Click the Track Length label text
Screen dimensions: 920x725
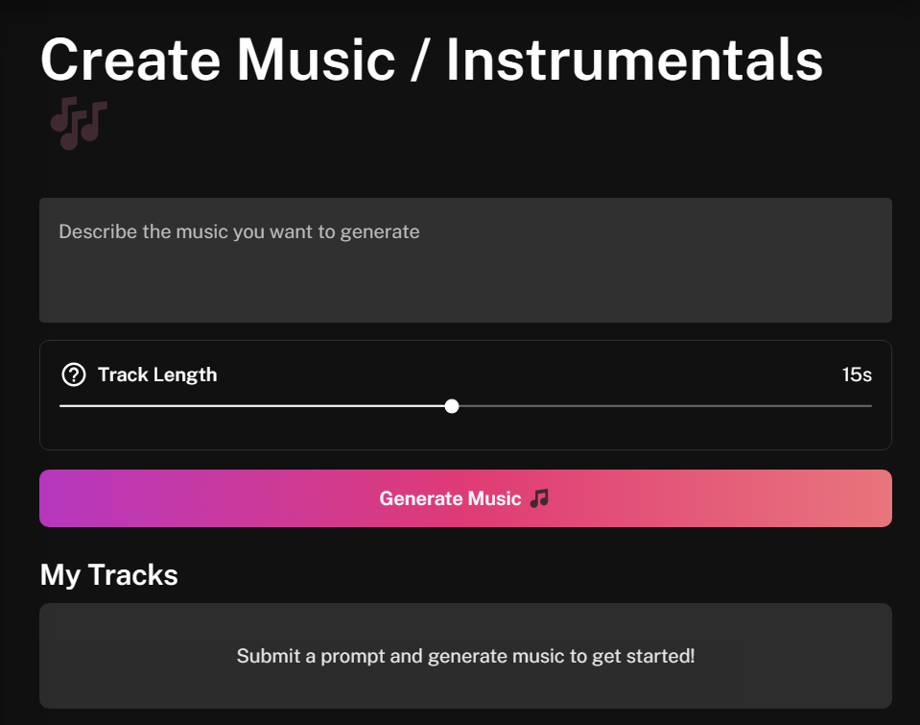click(x=157, y=375)
